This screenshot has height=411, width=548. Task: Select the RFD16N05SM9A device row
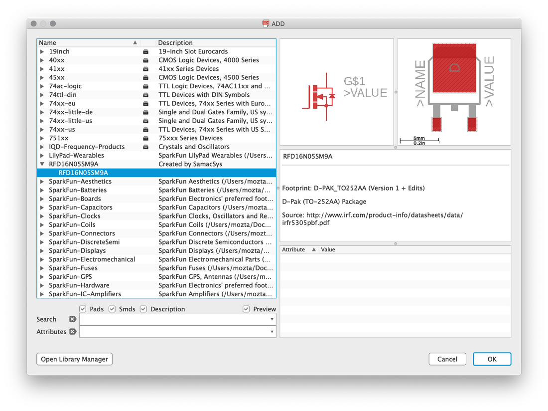click(156, 173)
